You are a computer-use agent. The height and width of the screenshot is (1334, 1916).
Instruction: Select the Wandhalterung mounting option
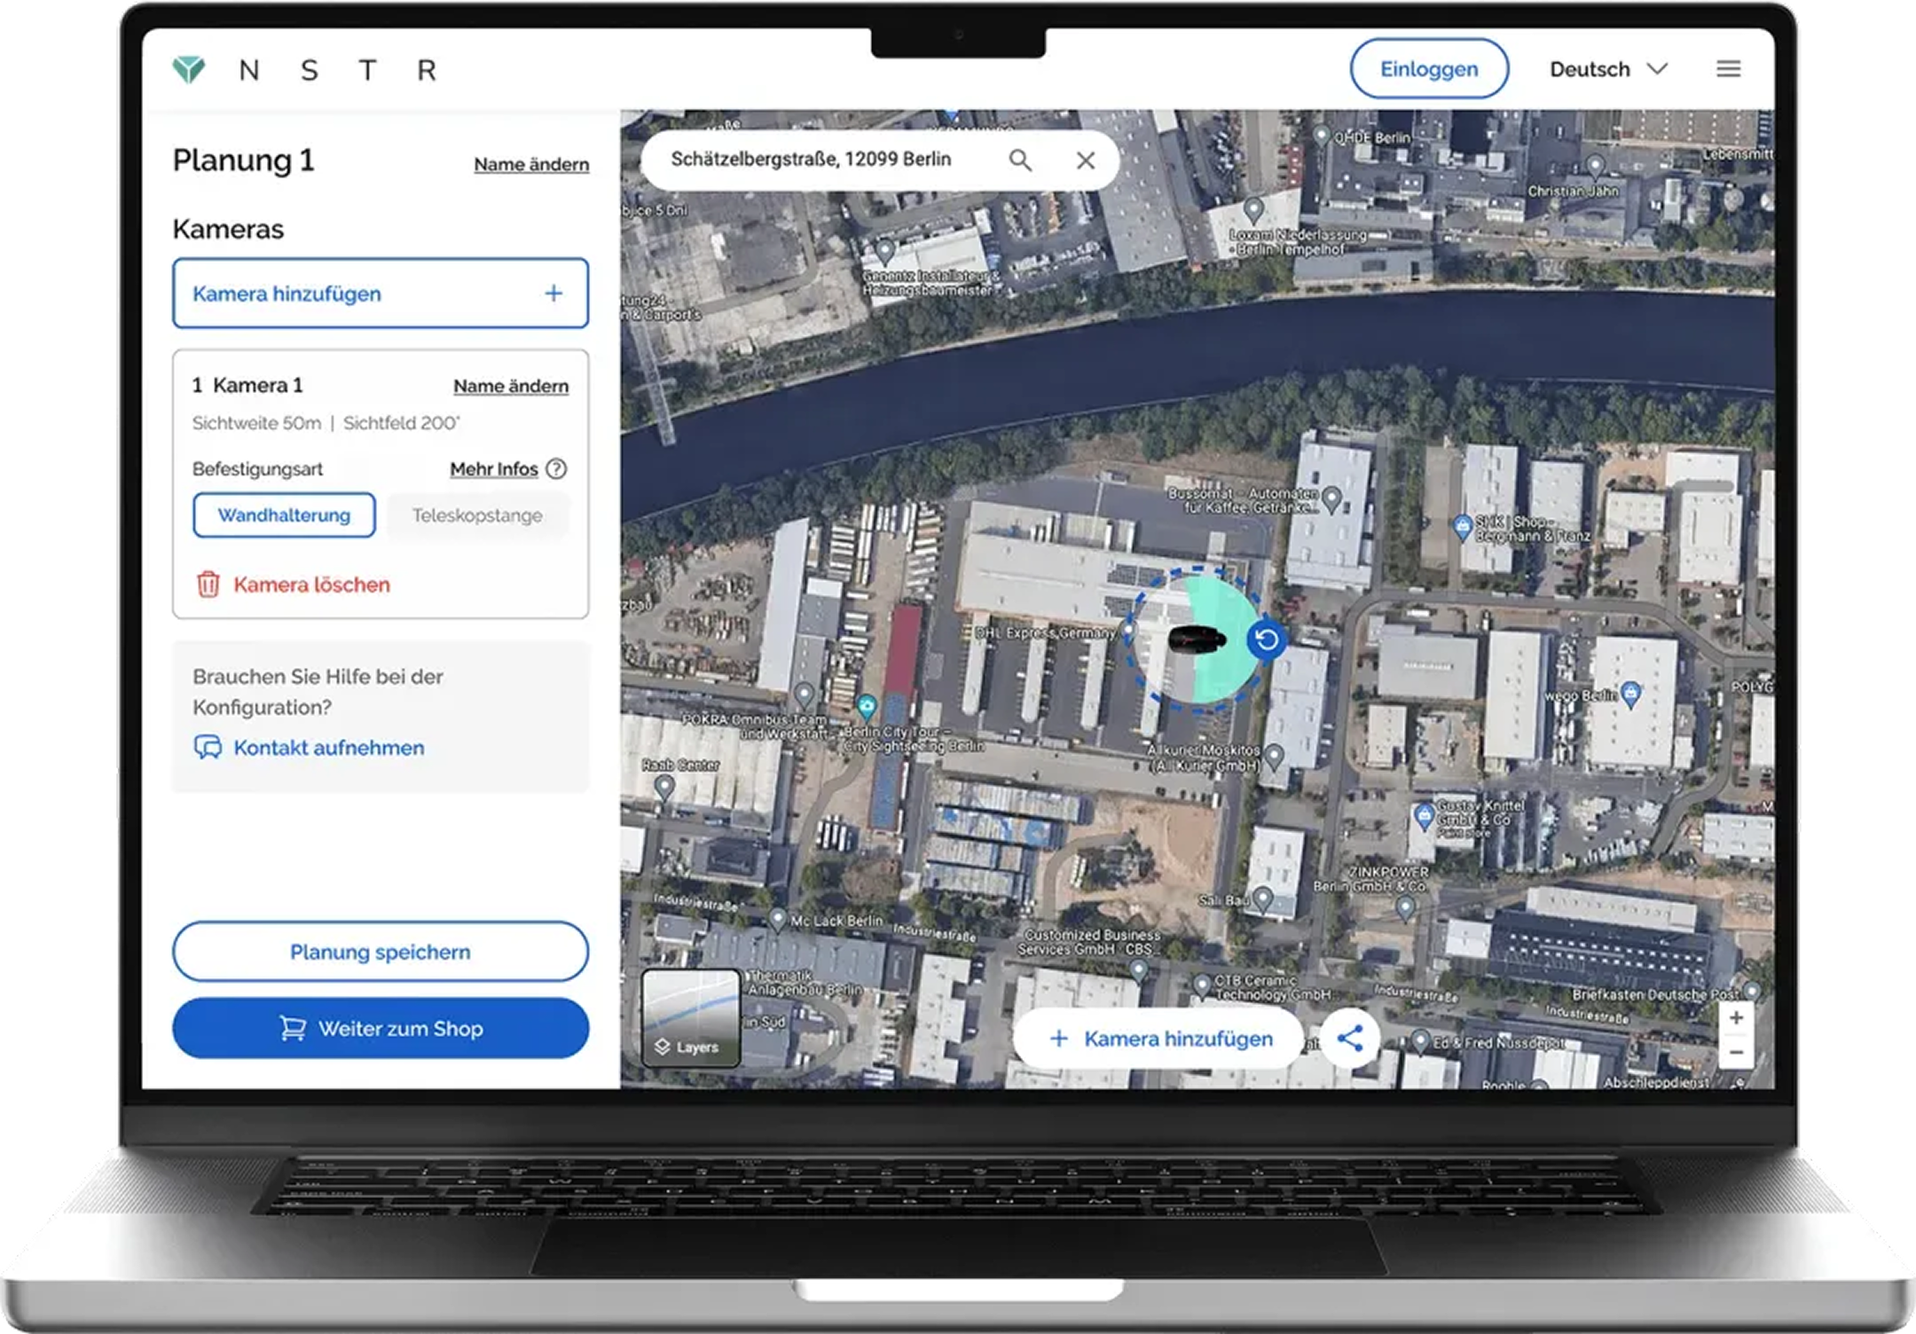[x=284, y=515]
